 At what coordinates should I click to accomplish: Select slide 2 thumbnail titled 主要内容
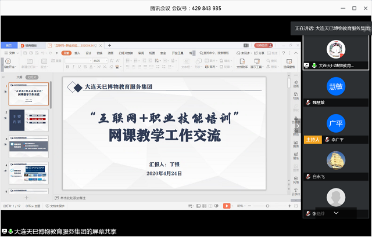(x=28, y=120)
